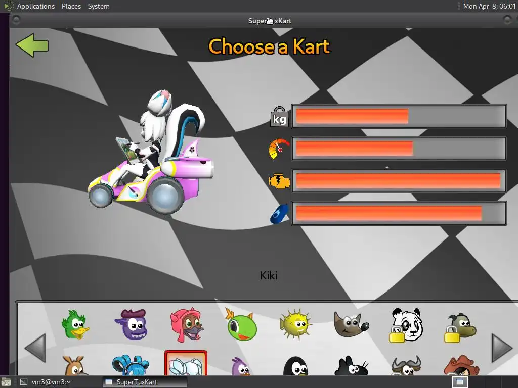
Task: Click the max speed stat bar
Action: click(x=399, y=149)
